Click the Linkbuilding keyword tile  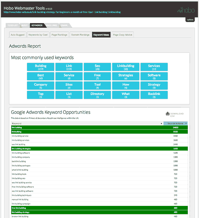tap(126, 67)
